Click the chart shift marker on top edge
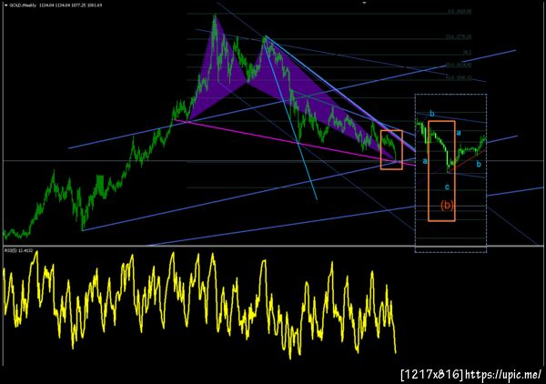546x384 pixels. pos(364,3)
